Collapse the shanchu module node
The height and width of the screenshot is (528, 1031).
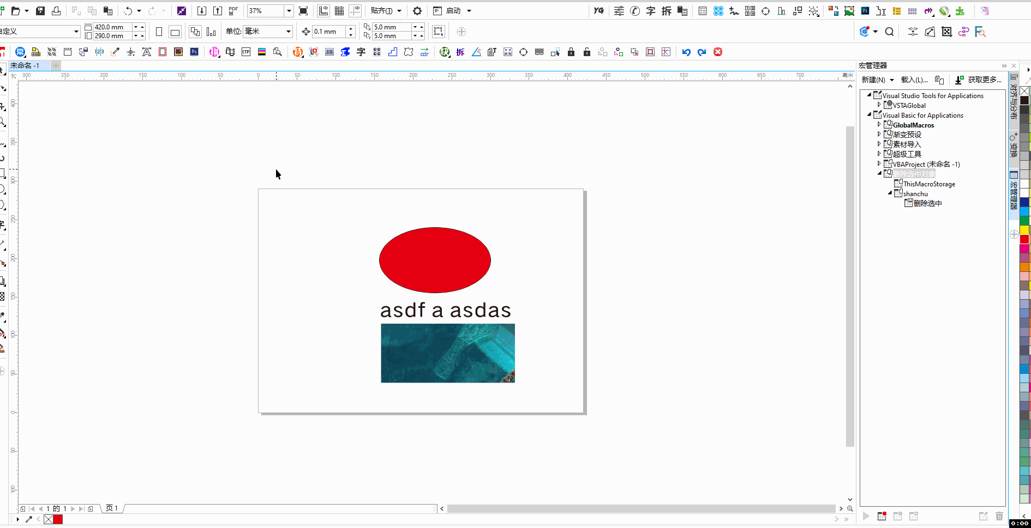click(x=890, y=193)
